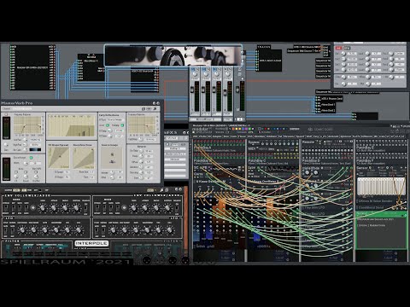The image size is (410, 307).
Task: Toggle second green Early Reflections switch
Action: point(122,125)
